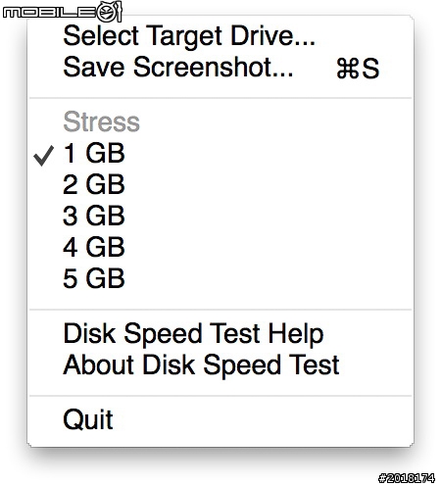
Task: Click the command key symbol for Save Screenshot
Action: (348, 69)
